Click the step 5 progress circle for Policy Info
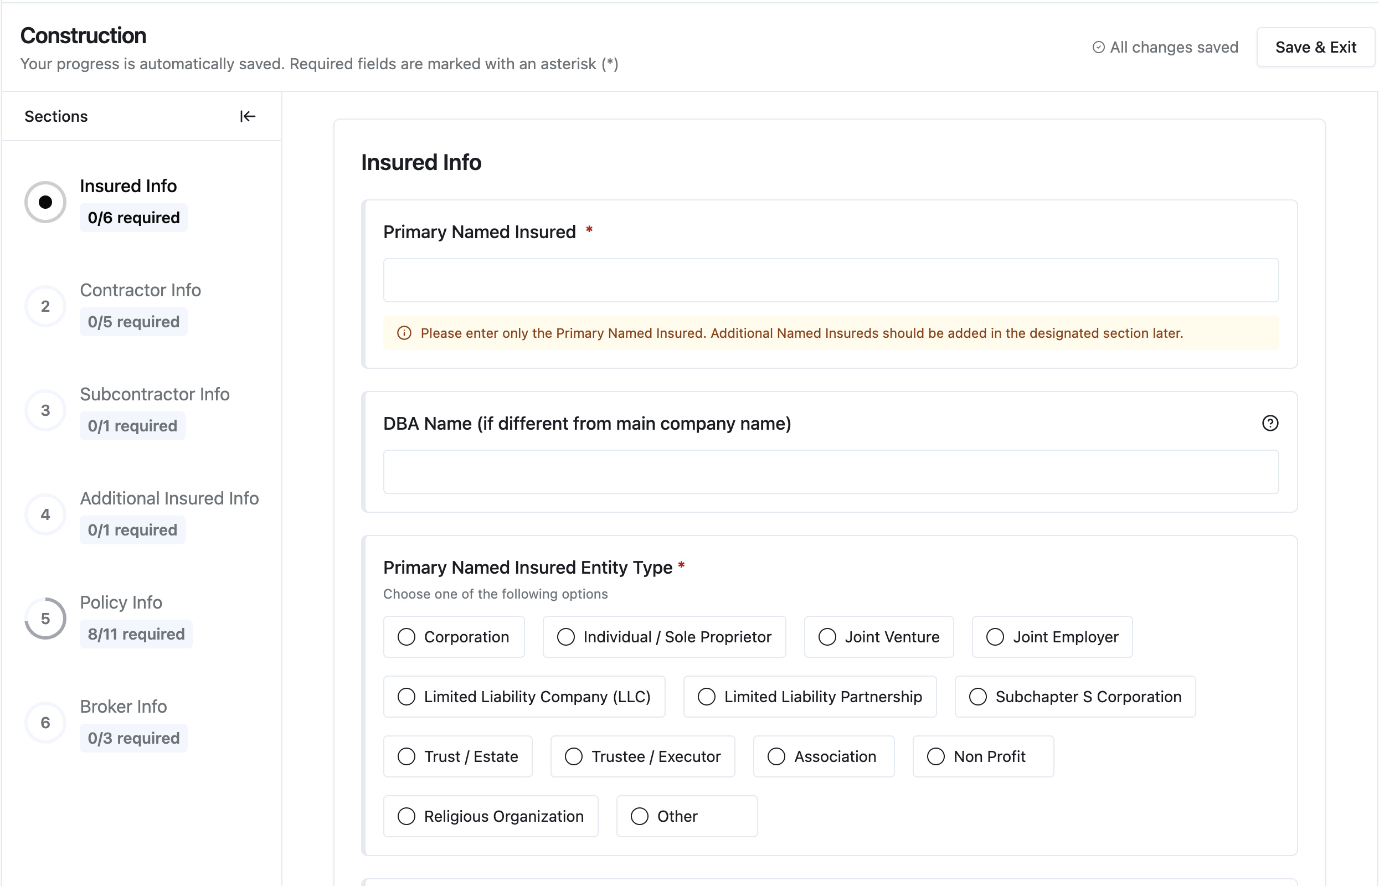 point(45,619)
